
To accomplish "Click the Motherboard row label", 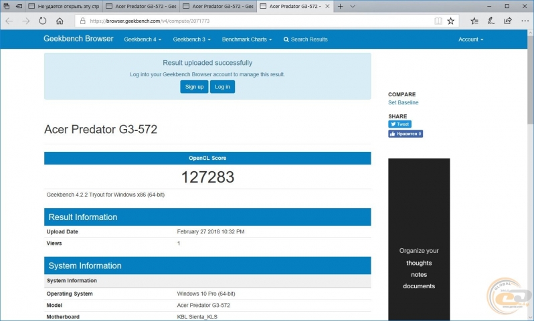I will click(63, 317).
